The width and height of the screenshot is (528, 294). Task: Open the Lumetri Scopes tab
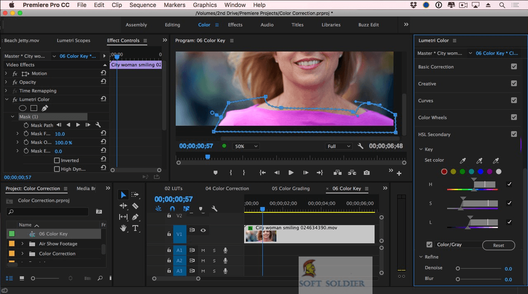[x=73, y=40]
